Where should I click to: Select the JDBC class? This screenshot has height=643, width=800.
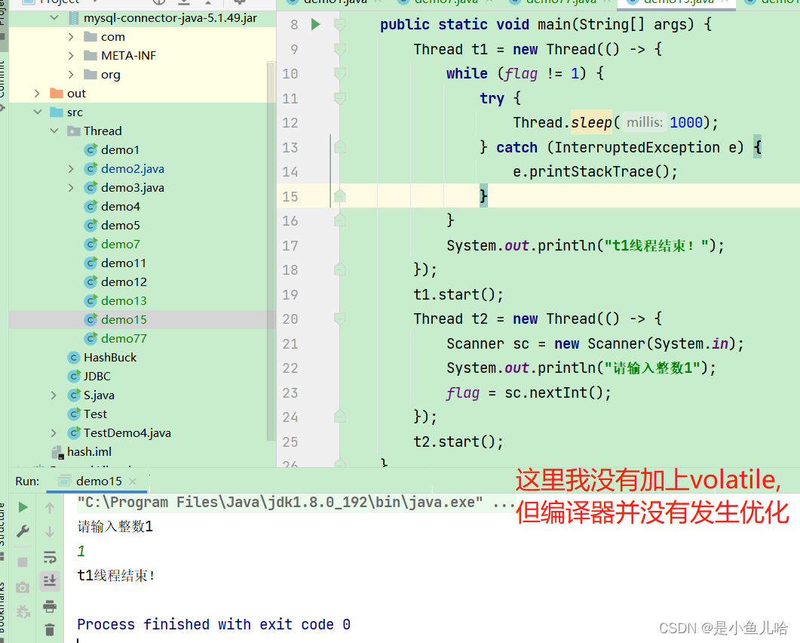click(97, 377)
